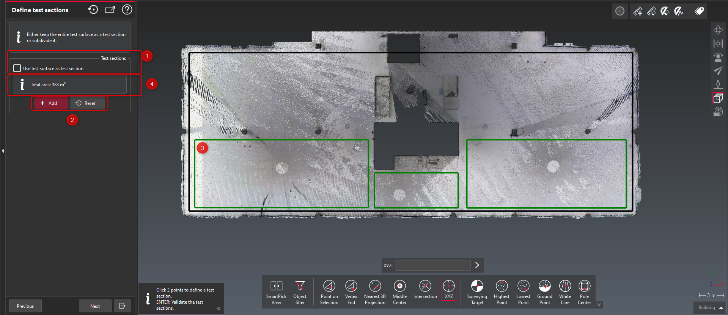Collapse the instruction hint panel
This screenshot has height=315, width=728.
219,309
